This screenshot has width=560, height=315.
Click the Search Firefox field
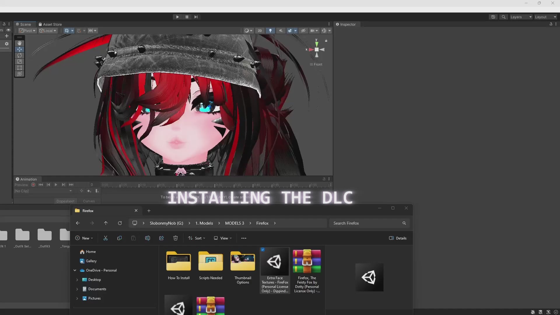point(369,223)
